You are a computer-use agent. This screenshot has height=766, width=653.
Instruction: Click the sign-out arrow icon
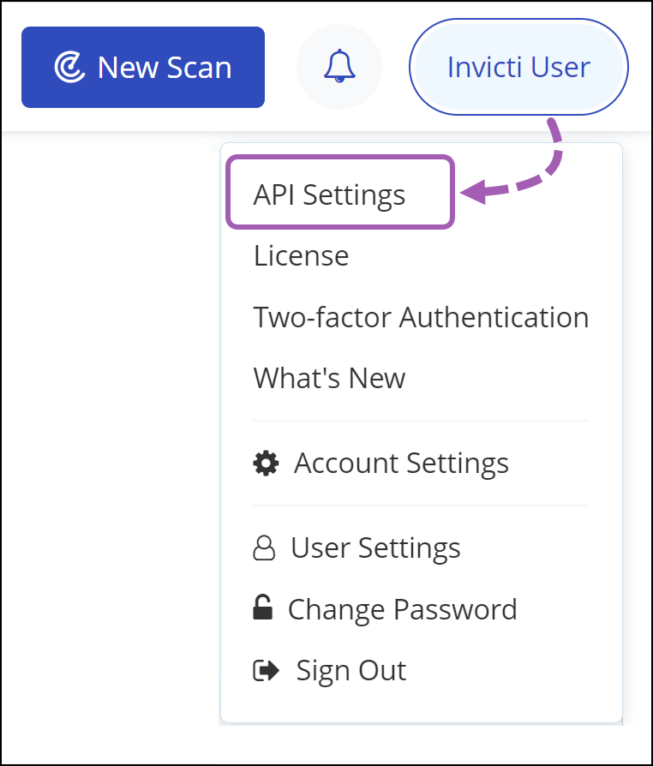(x=267, y=670)
